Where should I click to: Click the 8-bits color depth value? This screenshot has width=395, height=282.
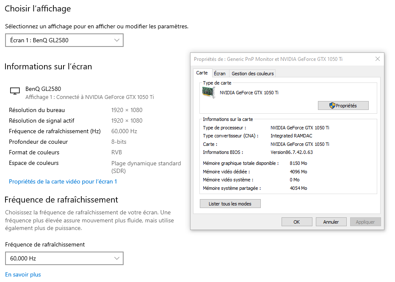(x=119, y=142)
